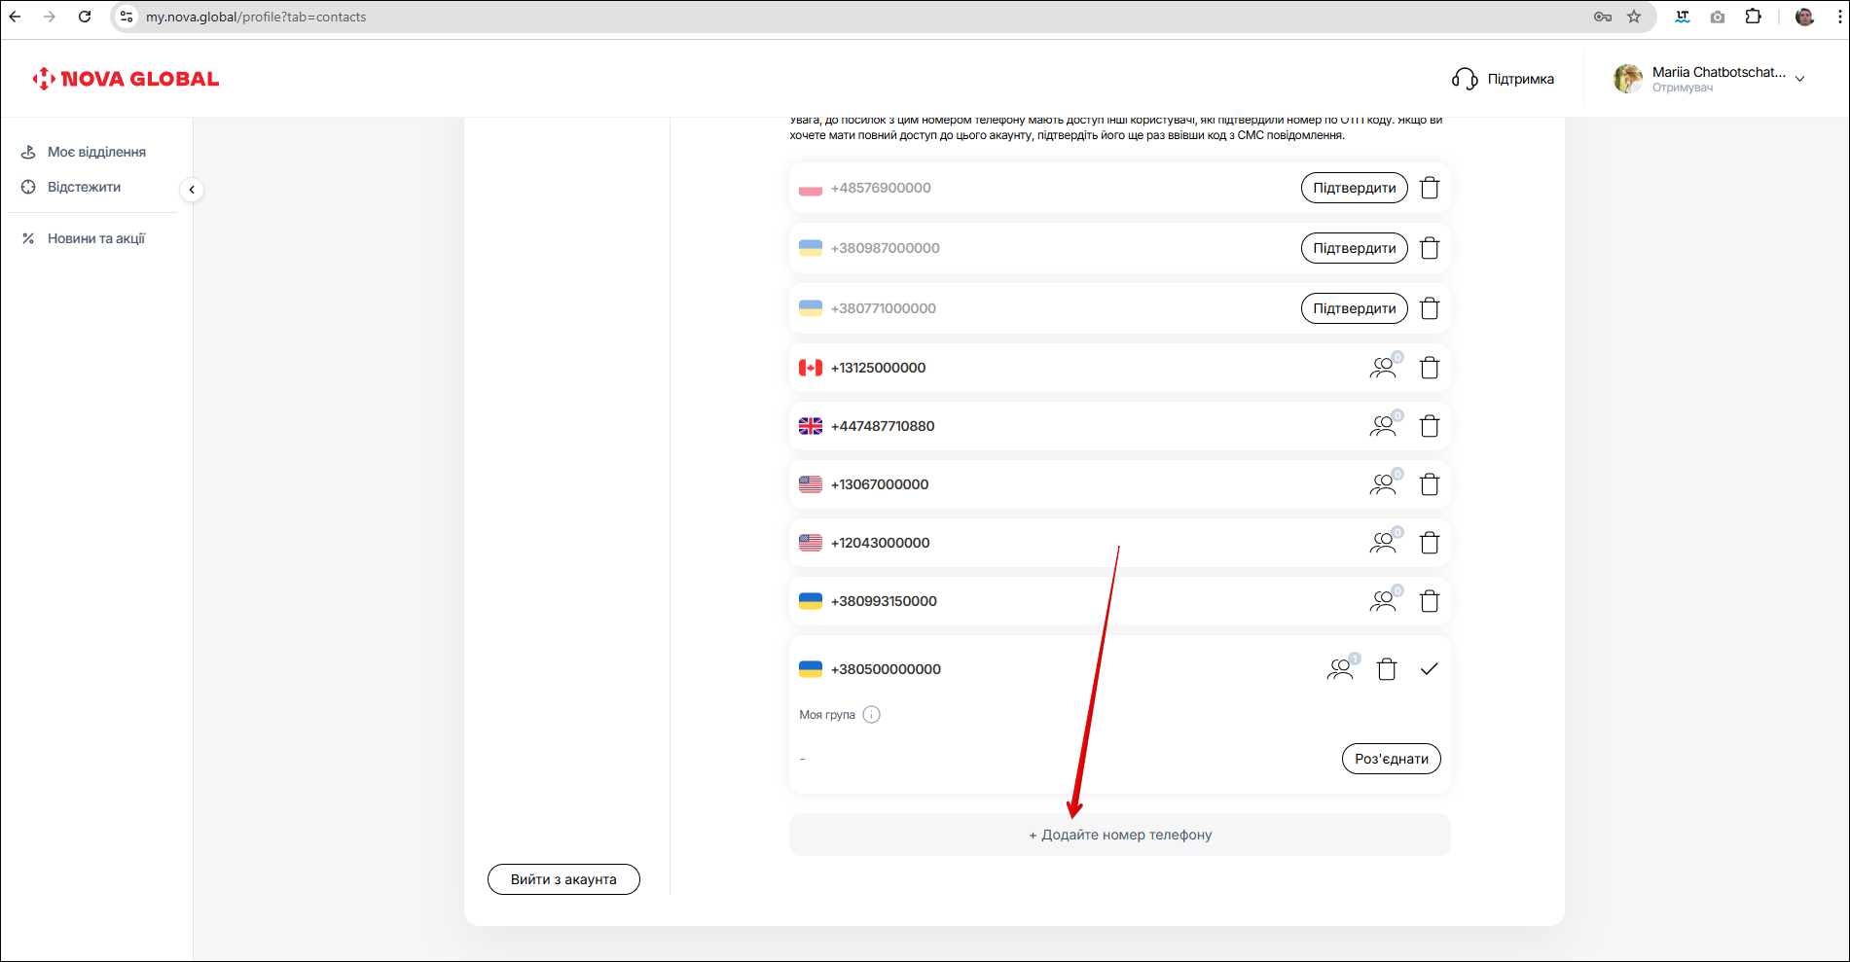Image resolution: width=1850 pixels, height=962 pixels.
Task: Delete phone number +48576900000 with trash icon
Action: [x=1429, y=188]
